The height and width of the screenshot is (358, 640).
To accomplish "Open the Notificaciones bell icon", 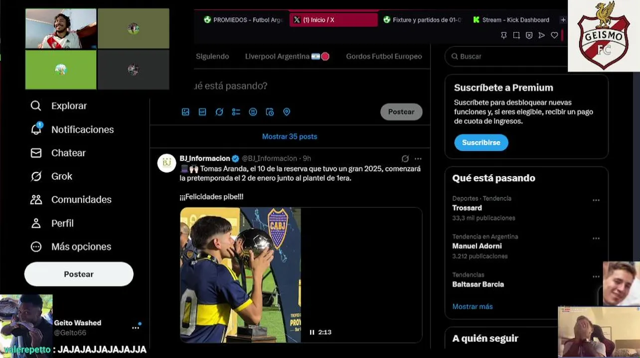I will pos(36,129).
